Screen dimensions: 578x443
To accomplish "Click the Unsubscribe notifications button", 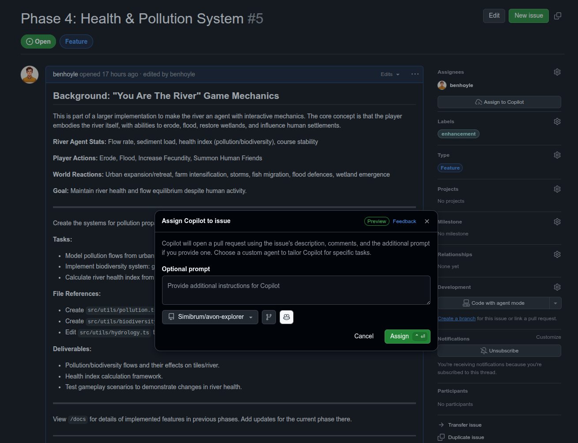I will pos(499,351).
